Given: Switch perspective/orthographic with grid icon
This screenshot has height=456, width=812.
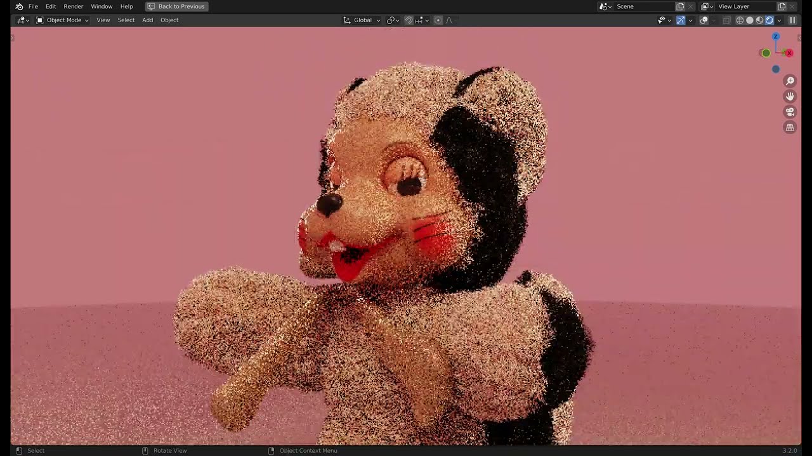Looking at the screenshot, I should pyautogui.click(x=790, y=127).
